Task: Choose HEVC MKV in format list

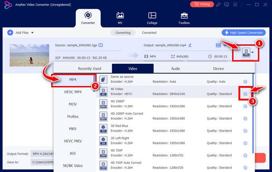Action: pos(73,141)
